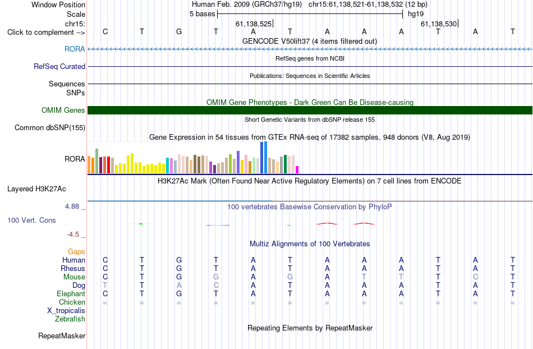Screen dimensions: 533x349
Task: Click the blue PhyloP conservation mark
Action: click(x=218, y=225)
